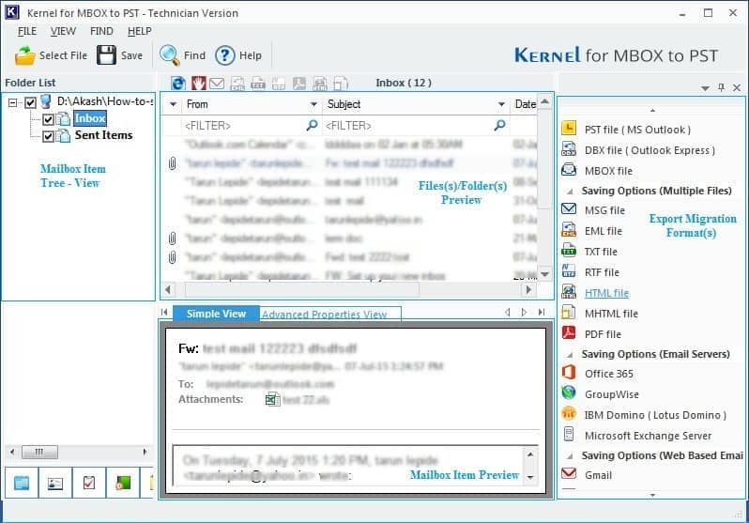
Task: Click the Find magnifier icon
Action: [169, 55]
